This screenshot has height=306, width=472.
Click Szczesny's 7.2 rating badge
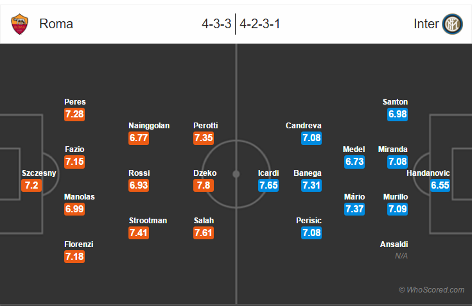pyautogui.click(x=31, y=185)
